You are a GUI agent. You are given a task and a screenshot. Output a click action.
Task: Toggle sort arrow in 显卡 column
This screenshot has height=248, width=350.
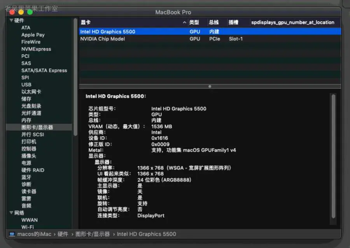tap(184, 22)
